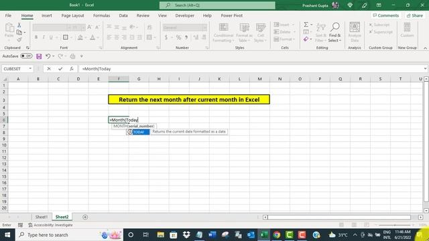Open the Undo history dropdown arrow

[53, 56]
